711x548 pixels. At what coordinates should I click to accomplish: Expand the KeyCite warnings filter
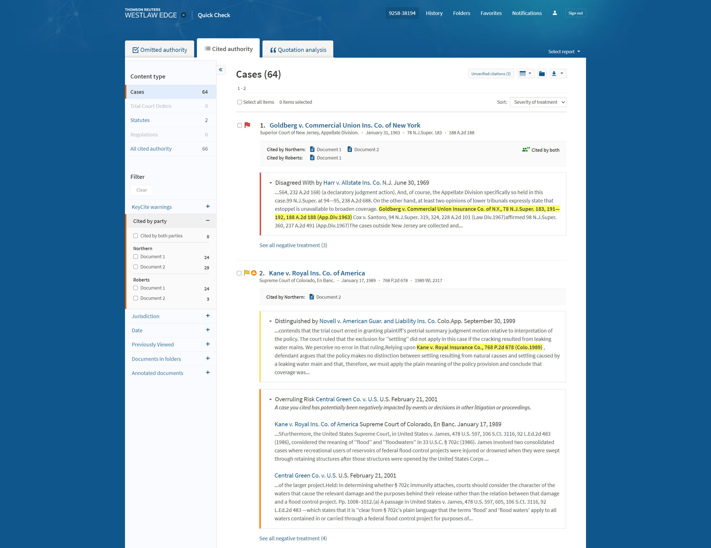point(208,207)
